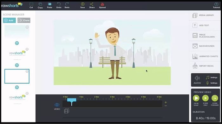Clone the selected scene

click(x=24, y=20)
